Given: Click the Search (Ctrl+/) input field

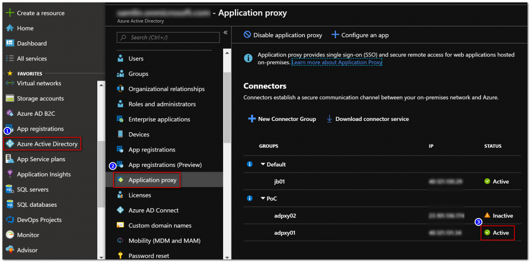Looking at the screenshot, I should point(168,38).
